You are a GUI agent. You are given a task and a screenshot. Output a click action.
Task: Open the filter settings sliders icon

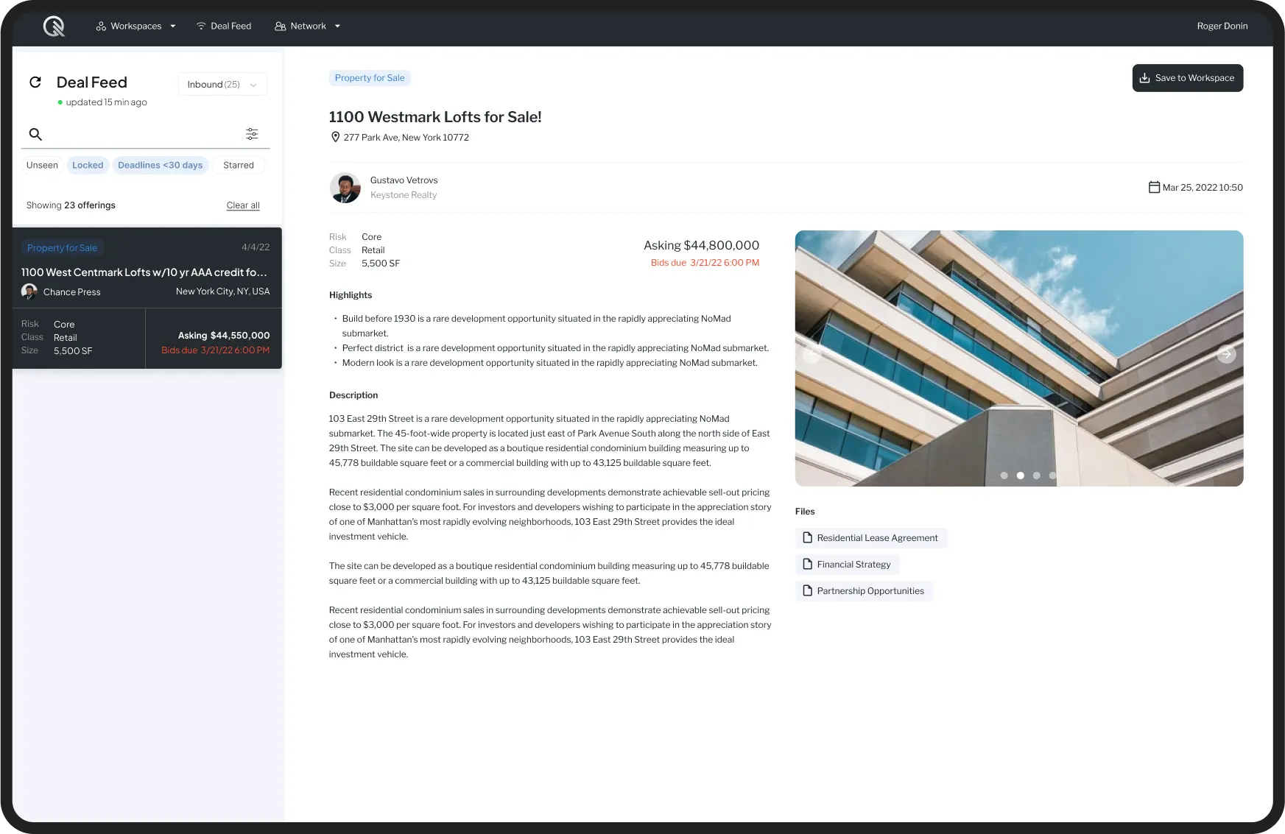[x=252, y=134]
